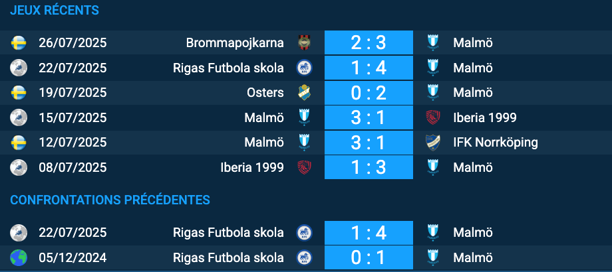
Task: Select the Osters team name
Action: (265, 92)
